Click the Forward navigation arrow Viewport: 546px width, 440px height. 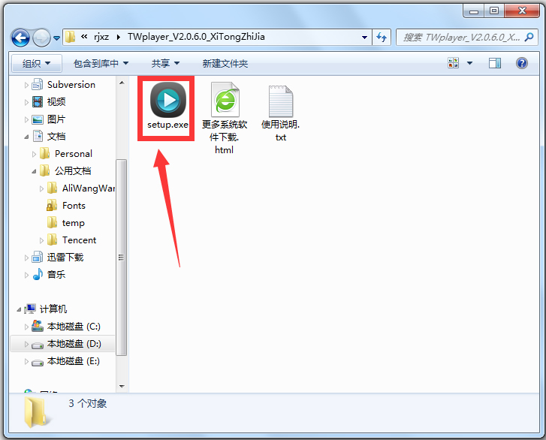pyautogui.click(x=41, y=38)
